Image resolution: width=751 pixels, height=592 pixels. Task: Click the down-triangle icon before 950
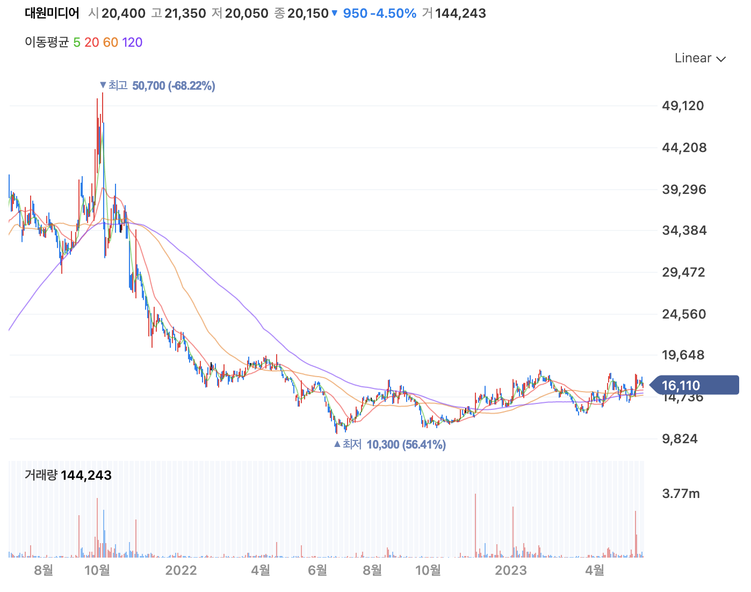pos(335,13)
